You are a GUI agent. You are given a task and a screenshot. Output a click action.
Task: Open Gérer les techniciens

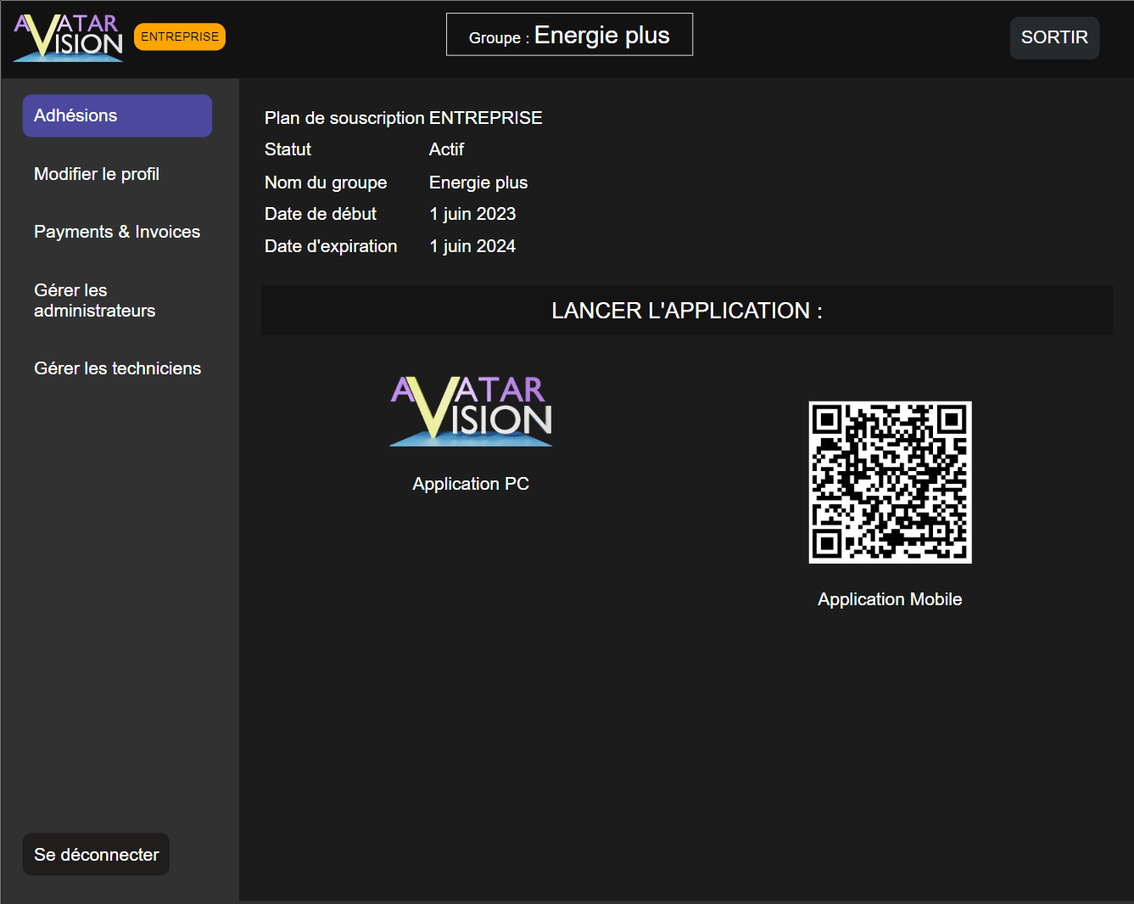(x=117, y=368)
